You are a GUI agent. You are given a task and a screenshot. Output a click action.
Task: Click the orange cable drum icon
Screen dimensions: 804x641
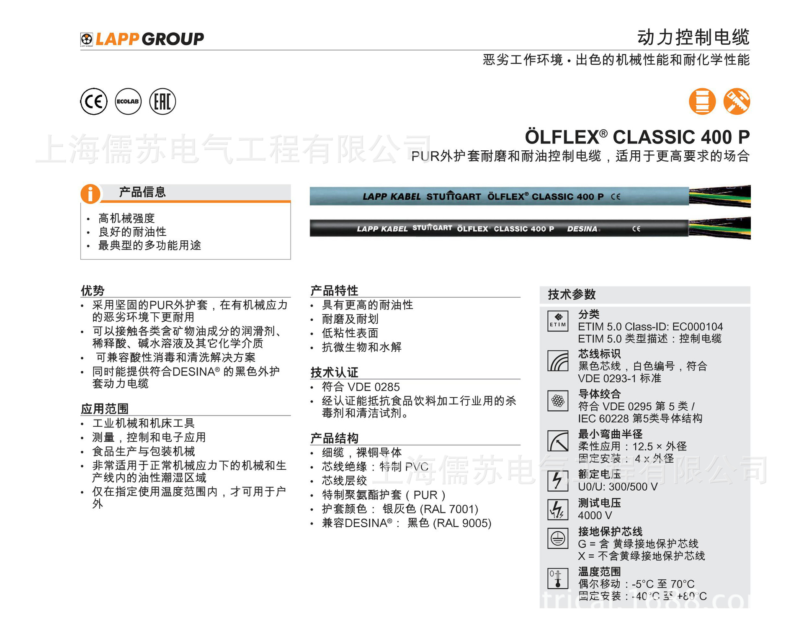pyautogui.click(x=702, y=101)
